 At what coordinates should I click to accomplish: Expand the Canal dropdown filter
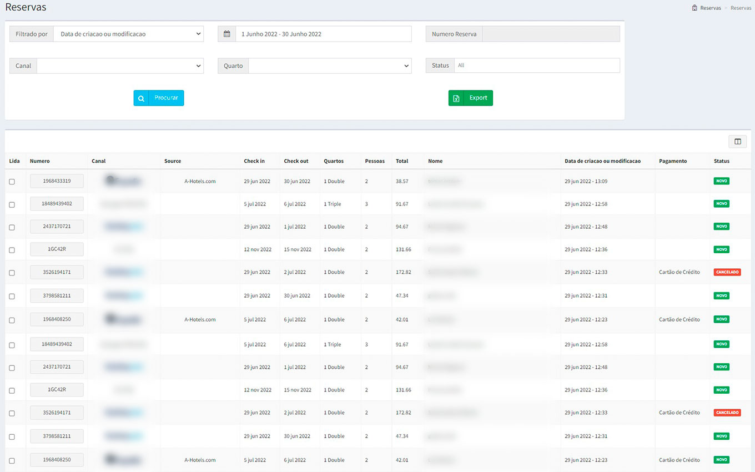click(x=120, y=66)
